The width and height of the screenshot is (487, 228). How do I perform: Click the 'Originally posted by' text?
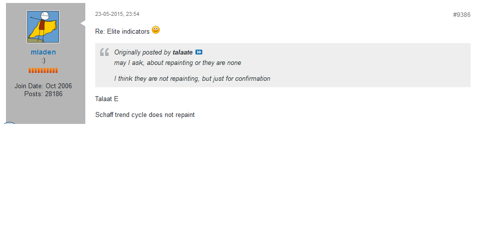142,52
